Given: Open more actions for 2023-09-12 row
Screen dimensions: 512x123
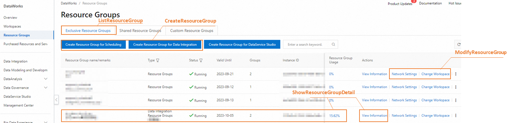Looking at the screenshot, I should point(456,87).
